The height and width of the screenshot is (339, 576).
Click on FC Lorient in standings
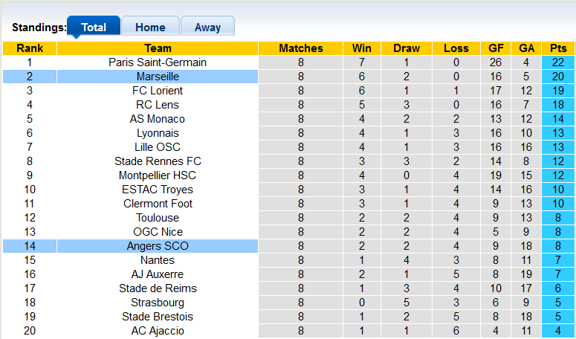point(158,91)
